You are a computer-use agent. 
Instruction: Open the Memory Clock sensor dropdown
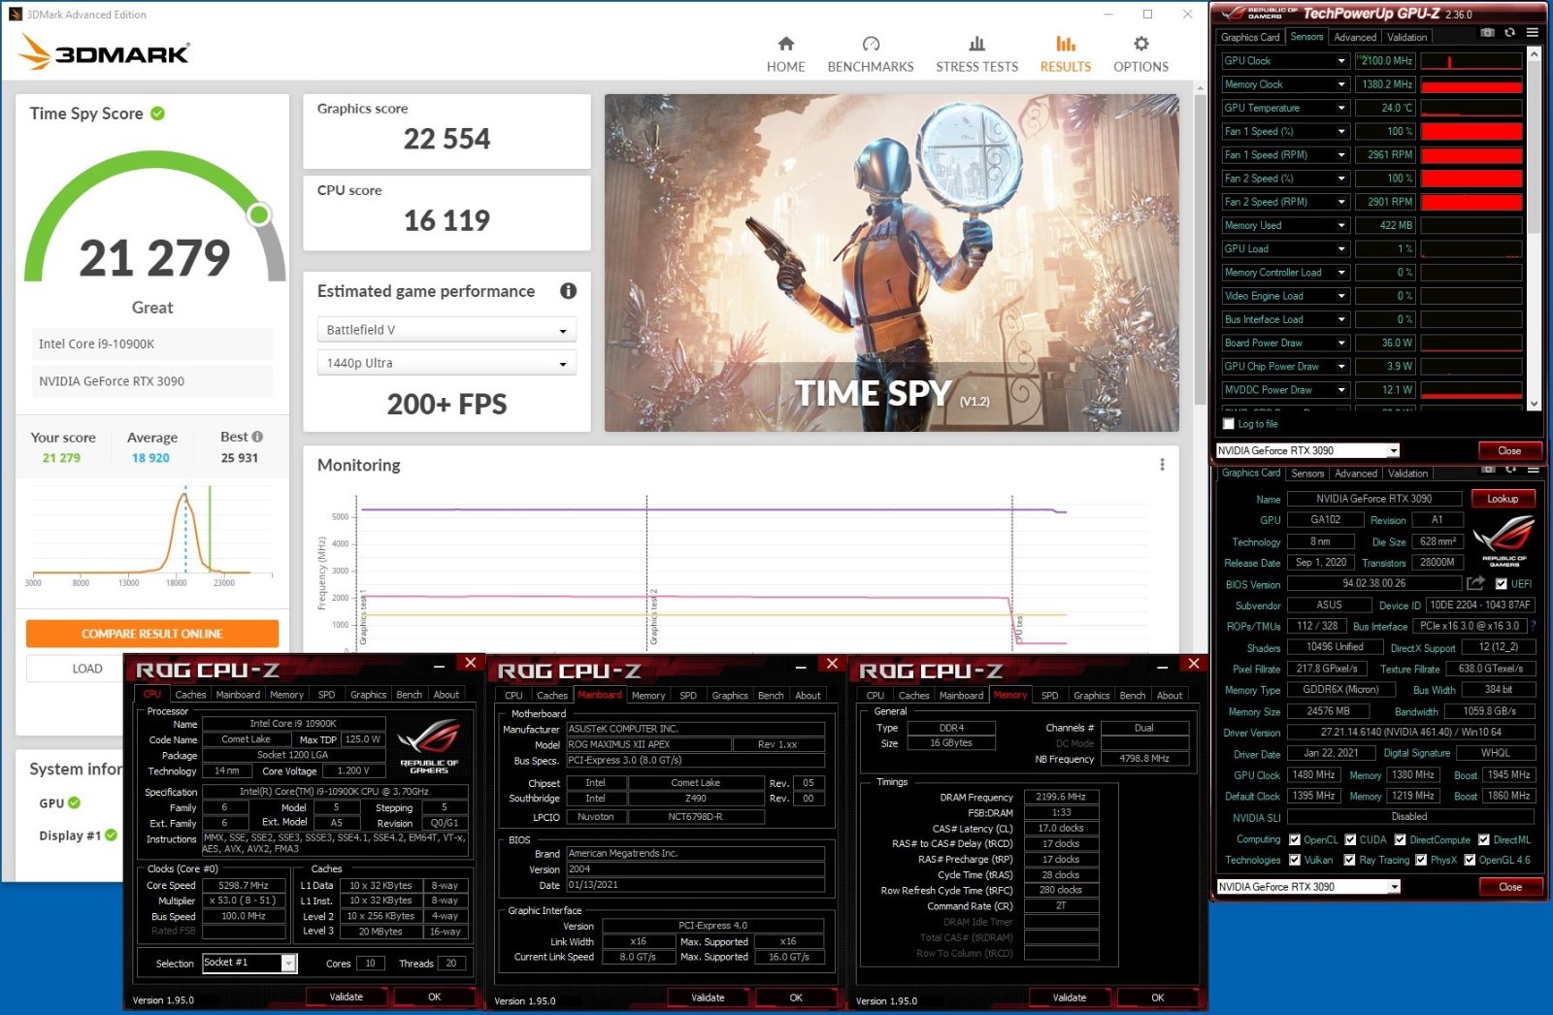point(1341,84)
